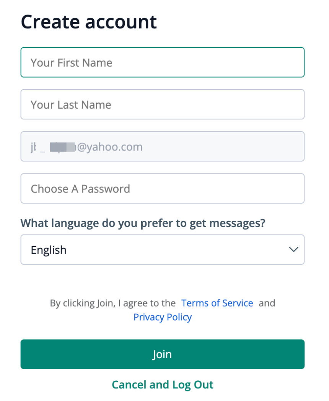329x401 pixels.
Task: Click the word 'and' after Terms of Service
Action: pyautogui.click(x=267, y=303)
